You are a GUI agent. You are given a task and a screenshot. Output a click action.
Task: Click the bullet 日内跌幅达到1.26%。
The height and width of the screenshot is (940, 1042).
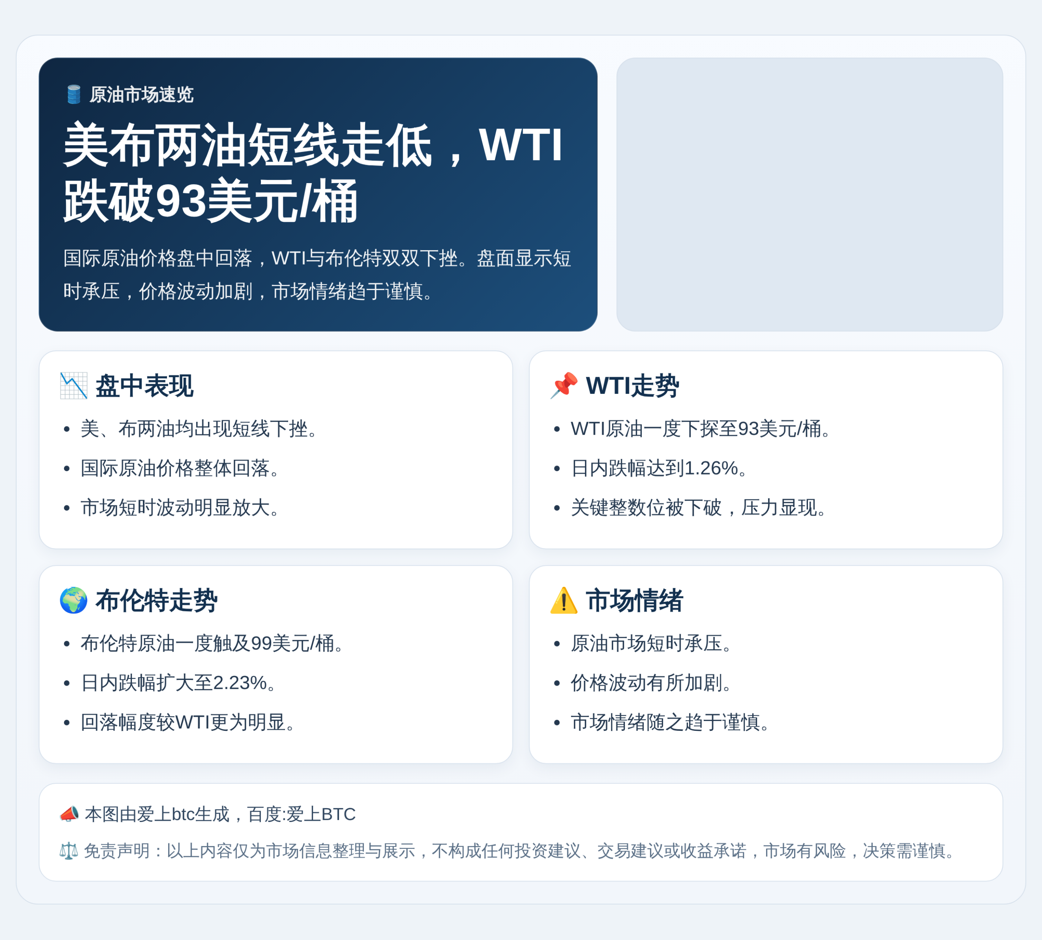(660, 468)
